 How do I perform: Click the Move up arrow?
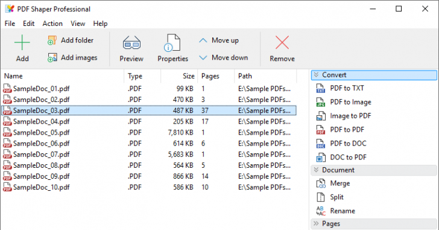[x=203, y=40]
